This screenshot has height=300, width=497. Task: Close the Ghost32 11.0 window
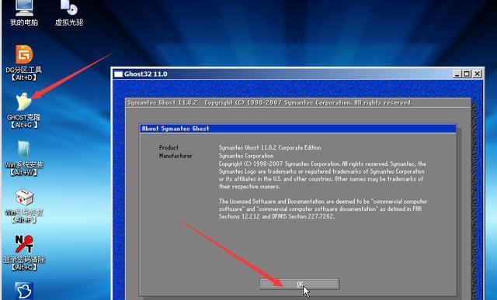[x=478, y=74]
